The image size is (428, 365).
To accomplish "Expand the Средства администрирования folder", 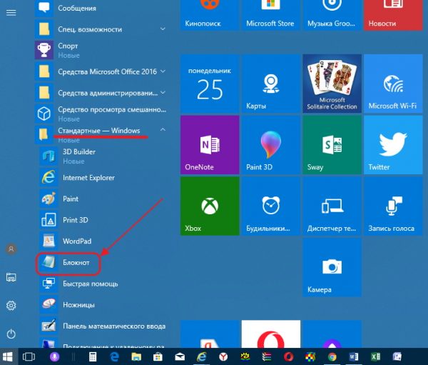I will pyautogui.click(x=163, y=93).
